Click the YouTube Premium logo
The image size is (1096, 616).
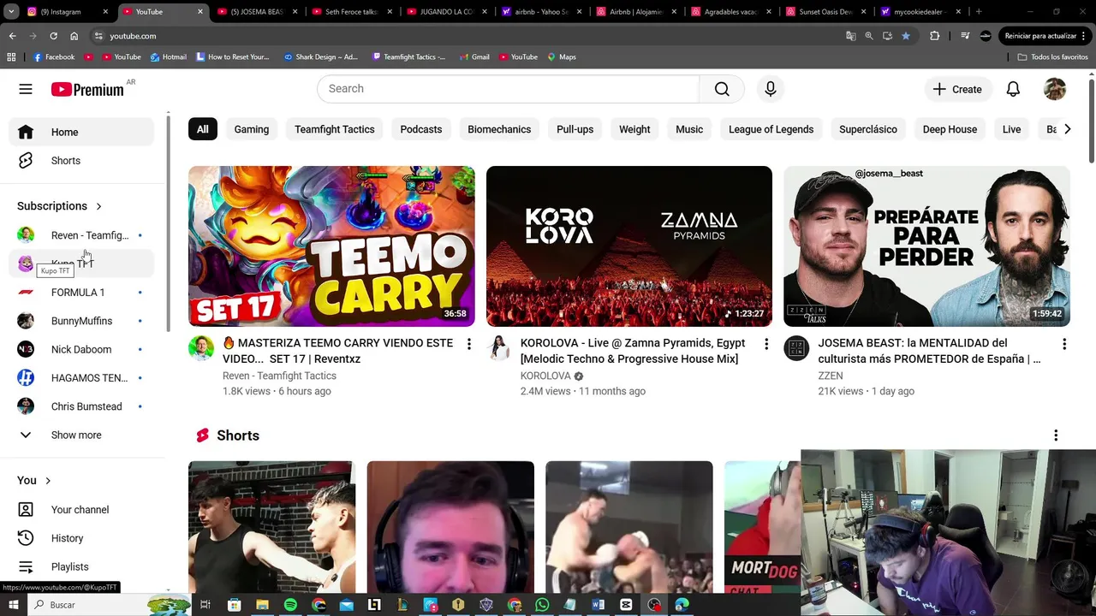point(87,89)
